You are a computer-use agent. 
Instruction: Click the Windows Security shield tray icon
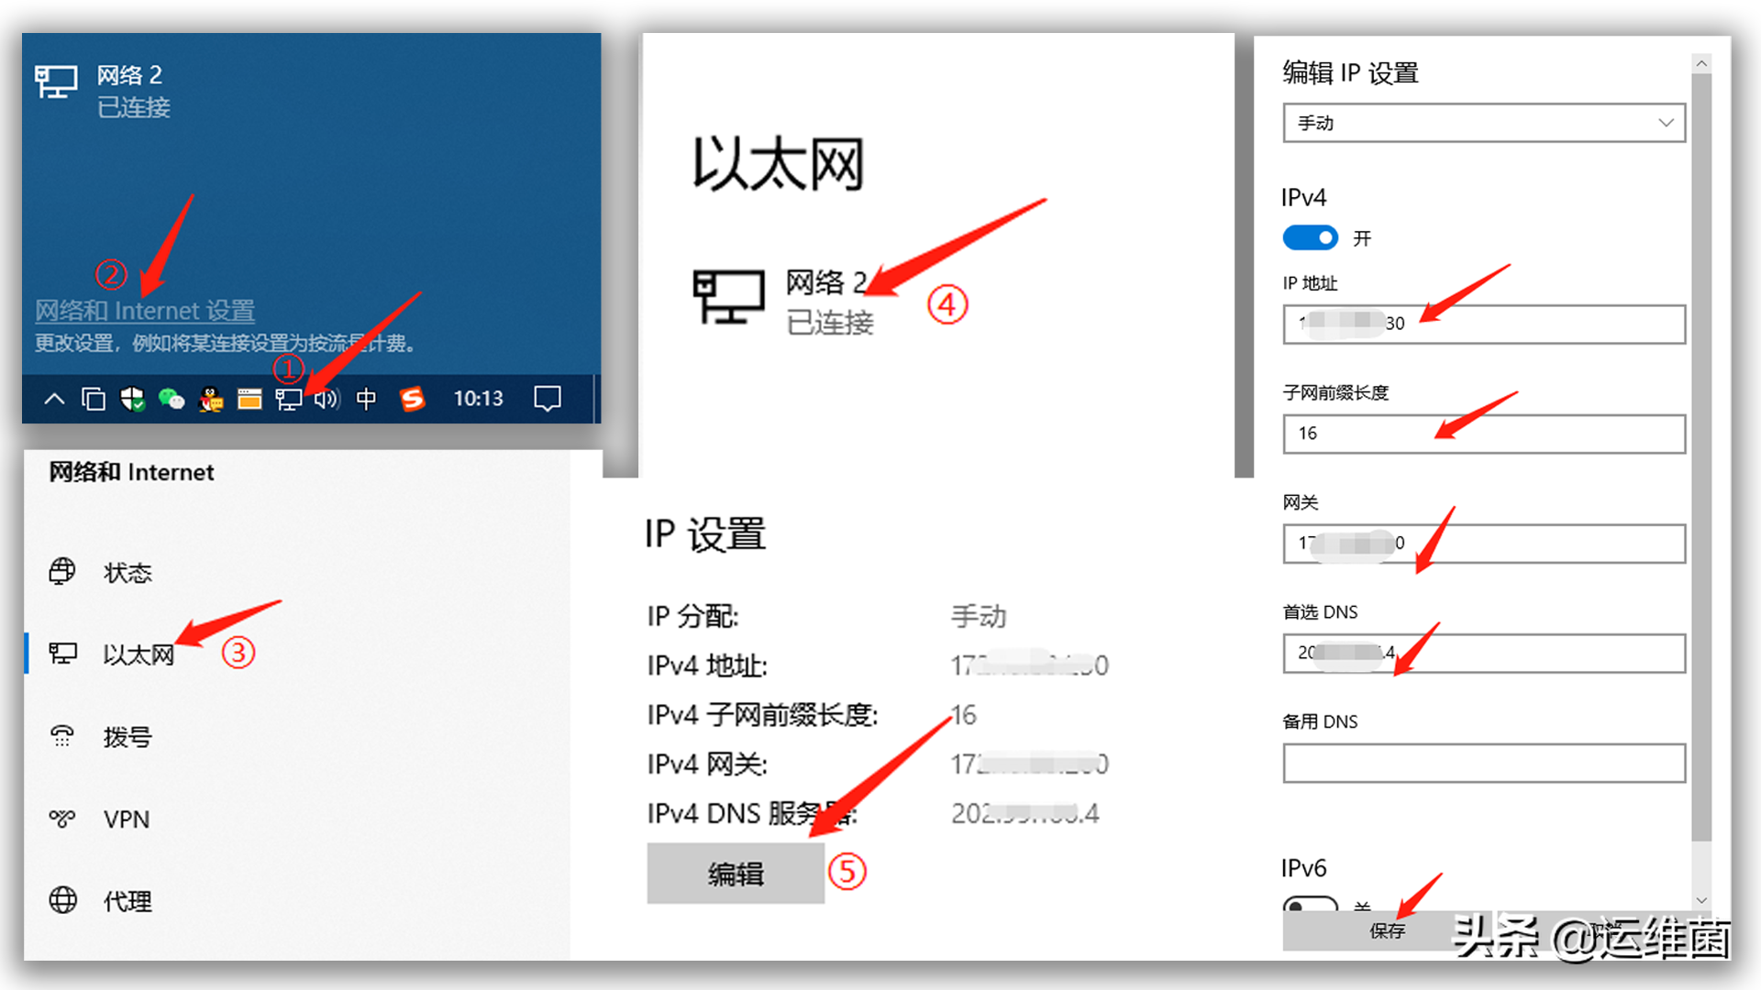133,400
